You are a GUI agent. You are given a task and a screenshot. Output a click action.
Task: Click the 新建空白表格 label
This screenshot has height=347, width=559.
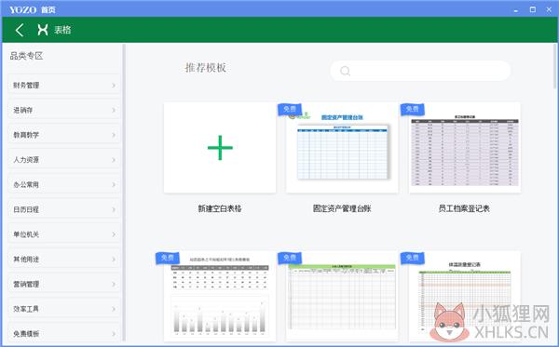coord(220,208)
